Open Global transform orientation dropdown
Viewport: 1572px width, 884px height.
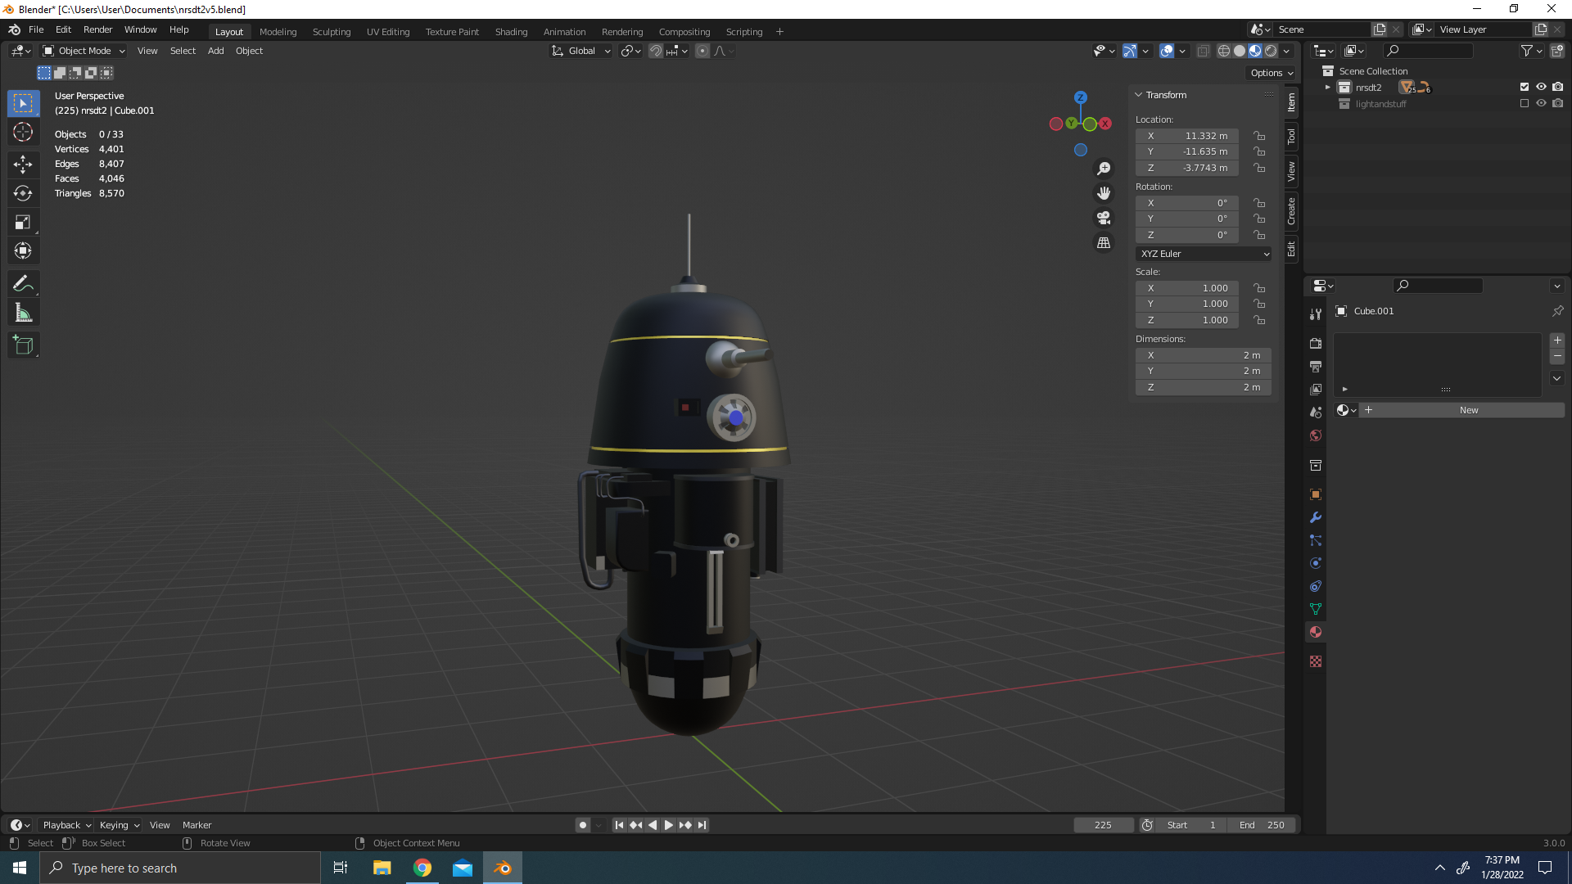tap(581, 51)
